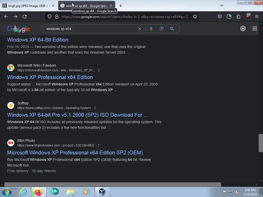Open uBlock extension icon showing 37
The height and width of the screenshot is (197, 263).
tap(248, 16)
